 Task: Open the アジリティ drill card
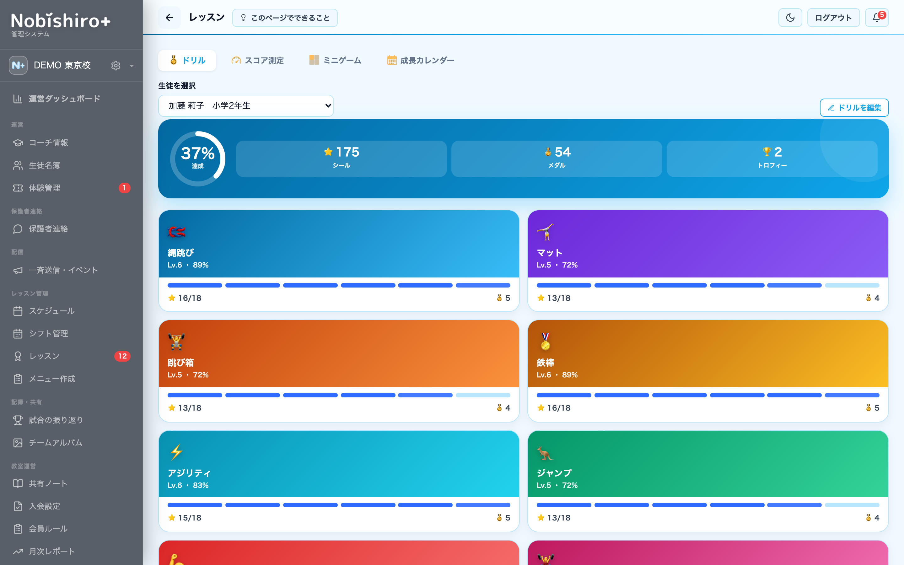pos(339,481)
